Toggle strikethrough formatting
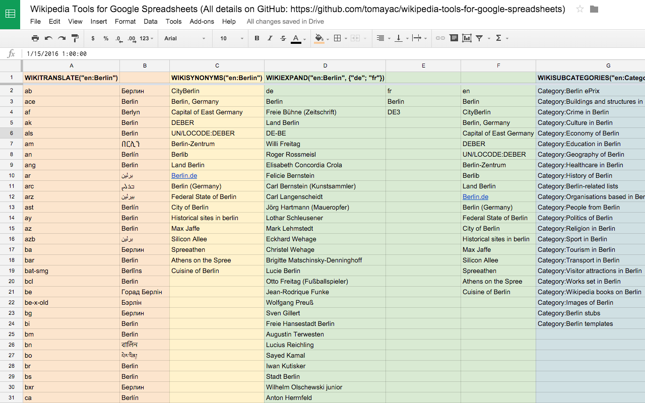The width and height of the screenshot is (645, 403). 283,38
